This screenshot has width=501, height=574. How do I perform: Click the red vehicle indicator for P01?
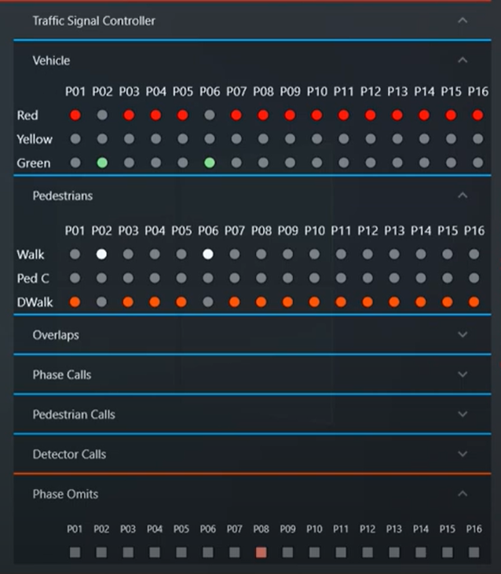point(75,115)
